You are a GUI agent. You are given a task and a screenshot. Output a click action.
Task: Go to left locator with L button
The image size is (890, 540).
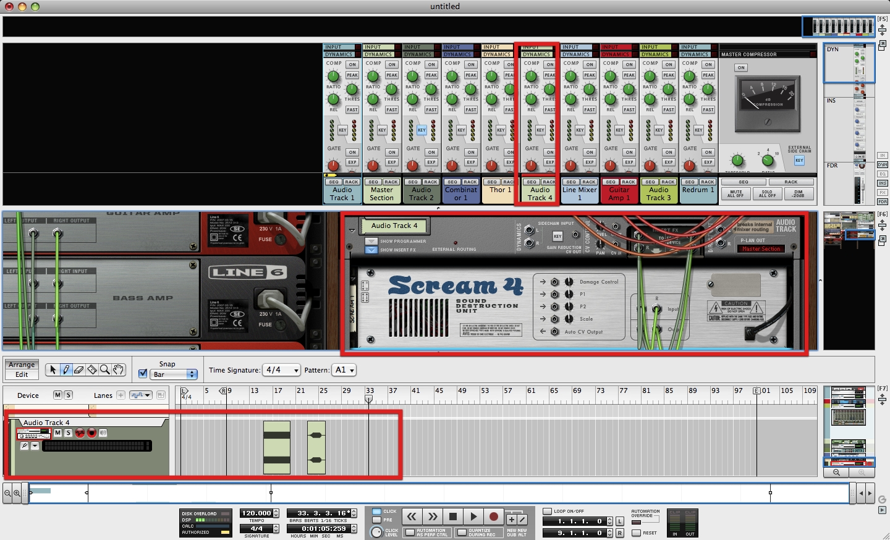(x=620, y=521)
